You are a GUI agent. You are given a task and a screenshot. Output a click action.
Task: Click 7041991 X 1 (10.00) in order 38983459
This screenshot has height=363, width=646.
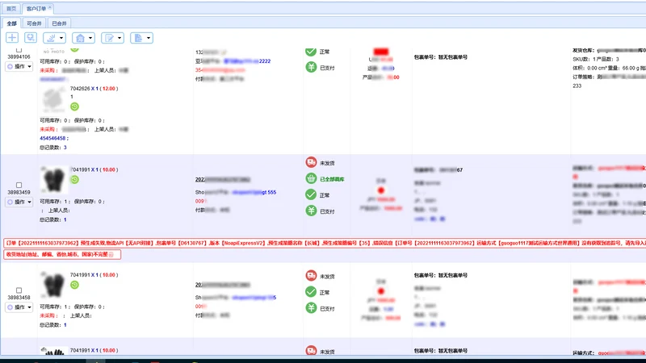pyautogui.click(x=94, y=169)
